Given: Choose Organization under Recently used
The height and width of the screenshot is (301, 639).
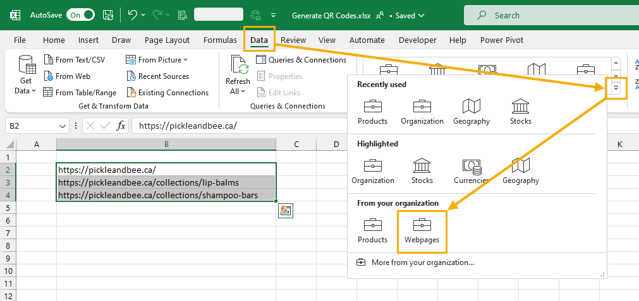Looking at the screenshot, I should pos(422,111).
